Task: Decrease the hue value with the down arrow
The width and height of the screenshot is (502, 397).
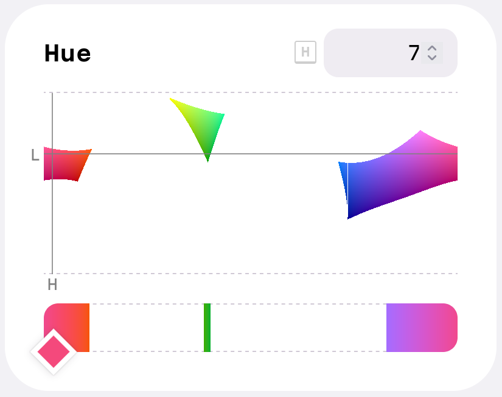Action: [433, 57]
